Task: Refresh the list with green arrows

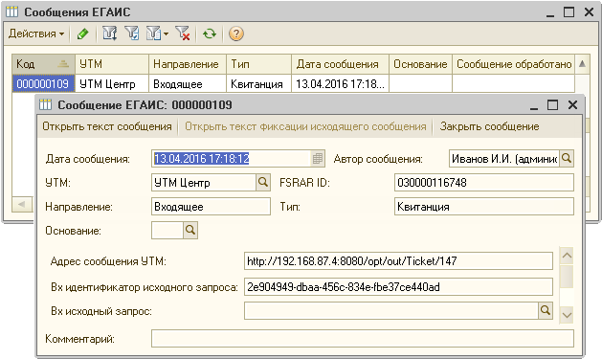Action: 210,34
